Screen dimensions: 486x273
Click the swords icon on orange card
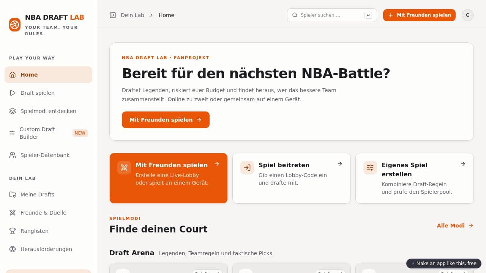click(x=124, y=168)
